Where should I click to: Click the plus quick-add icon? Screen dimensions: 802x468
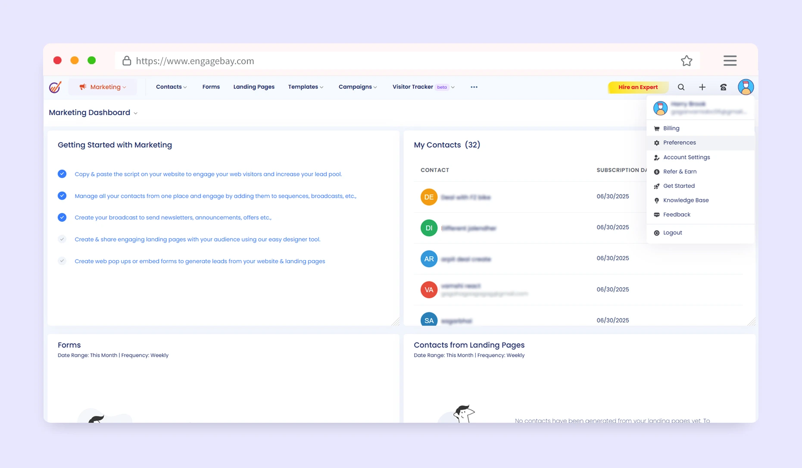702,87
